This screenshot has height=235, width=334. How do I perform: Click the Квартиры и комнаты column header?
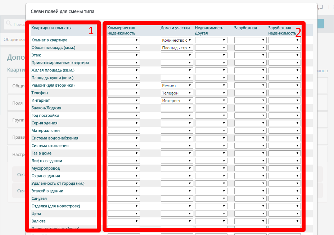(51, 28)
